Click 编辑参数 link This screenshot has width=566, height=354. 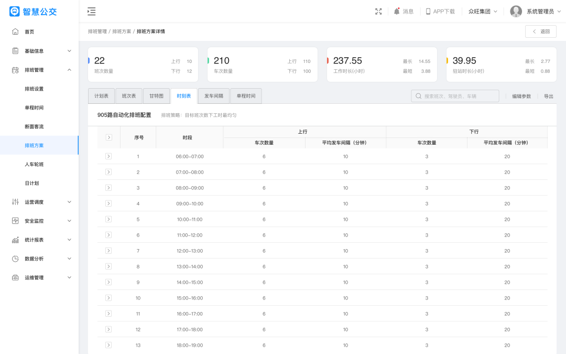click(x=521, y=96)
